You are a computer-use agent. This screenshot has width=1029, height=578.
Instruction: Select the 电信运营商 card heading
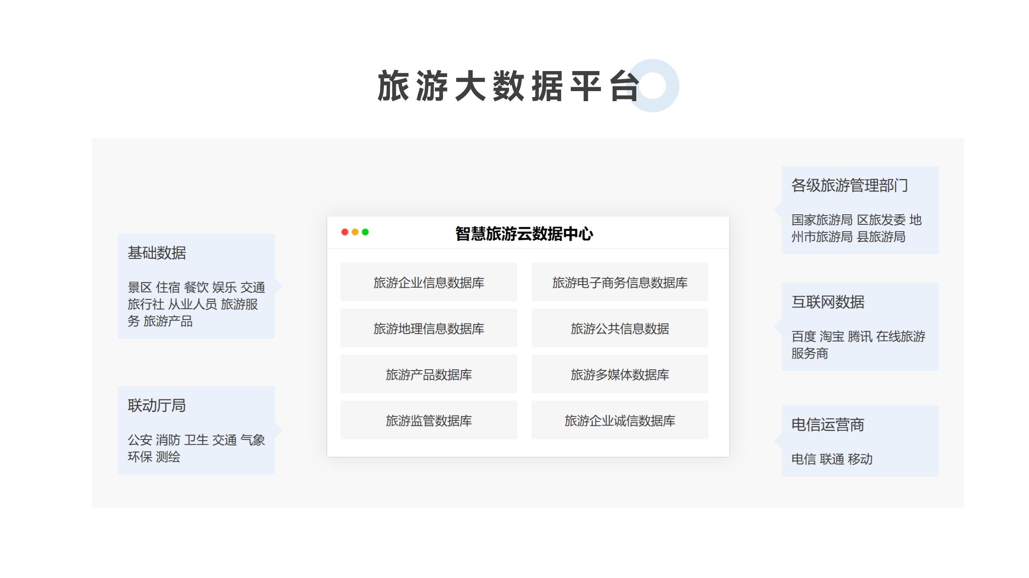pos(828,425)
